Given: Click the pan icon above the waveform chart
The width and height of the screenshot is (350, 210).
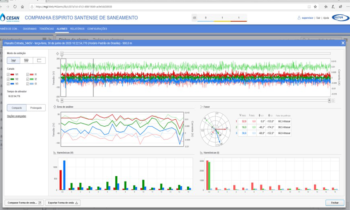Looking at the screenshot, I should pos(57,54).
